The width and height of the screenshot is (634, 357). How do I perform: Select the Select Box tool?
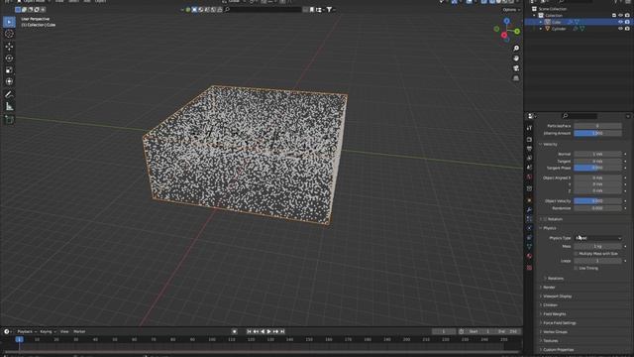pos(9,22)
